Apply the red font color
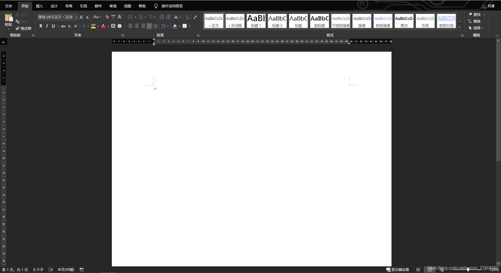 (103, 26)
